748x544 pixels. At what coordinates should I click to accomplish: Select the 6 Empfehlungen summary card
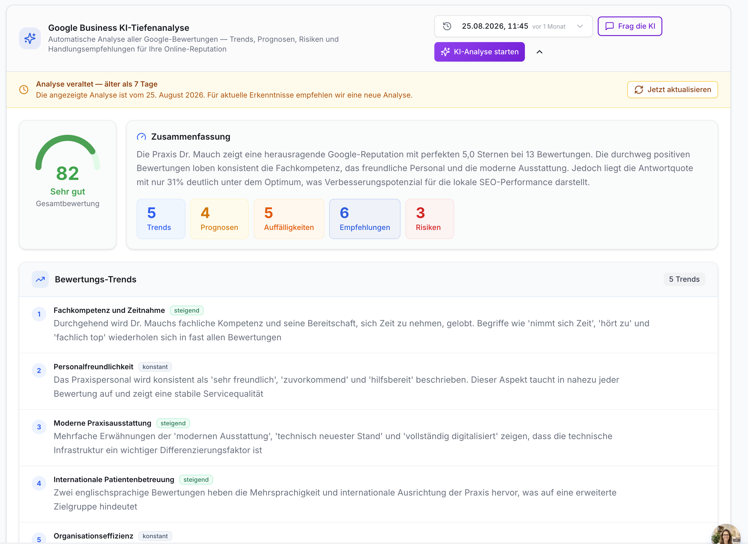coord(365,219)
